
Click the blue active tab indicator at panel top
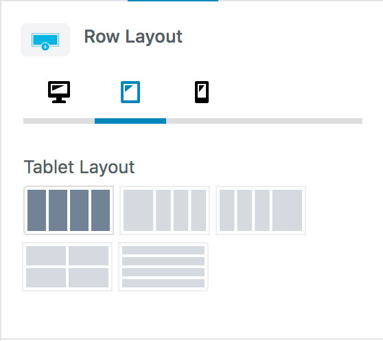coord(173,1)
